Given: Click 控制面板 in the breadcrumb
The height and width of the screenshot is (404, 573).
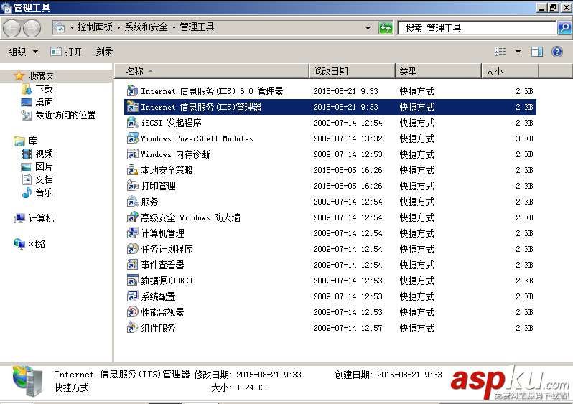Looking at the screenshot, I should click(x=95, y=27).
